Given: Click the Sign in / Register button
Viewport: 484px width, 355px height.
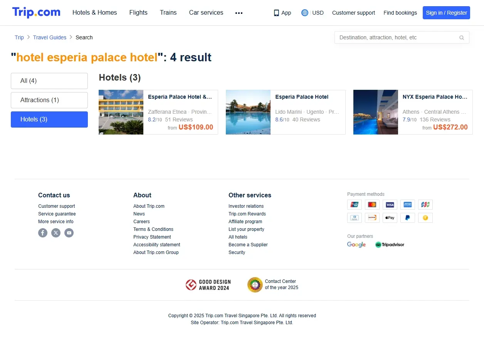Looking at the screenshot, I should pyautogui.click(x=446, y=13).
